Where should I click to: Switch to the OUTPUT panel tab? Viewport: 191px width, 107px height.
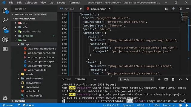tap(66, 79)
